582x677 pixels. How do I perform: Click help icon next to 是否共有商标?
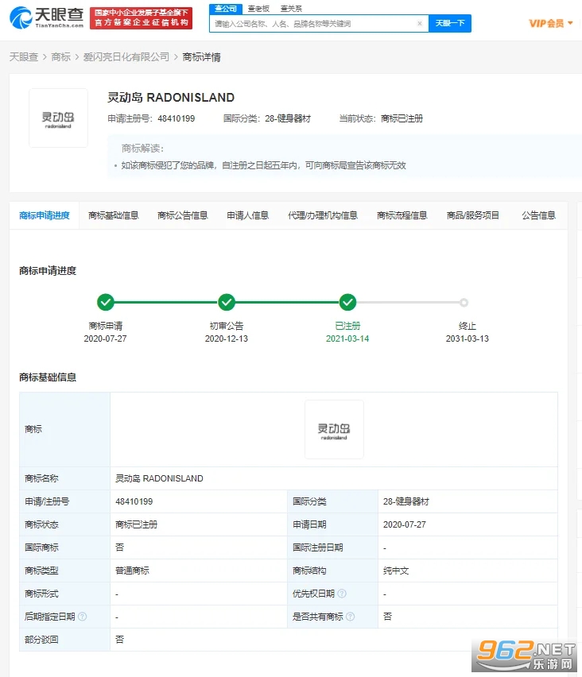pyautogui.click(x=351, y=617)
